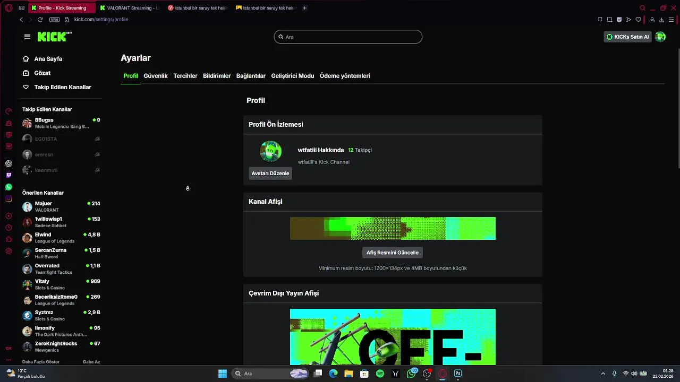
Task: Click Afiş Resmini Güncelle button
Action: (x=393, y=253)
